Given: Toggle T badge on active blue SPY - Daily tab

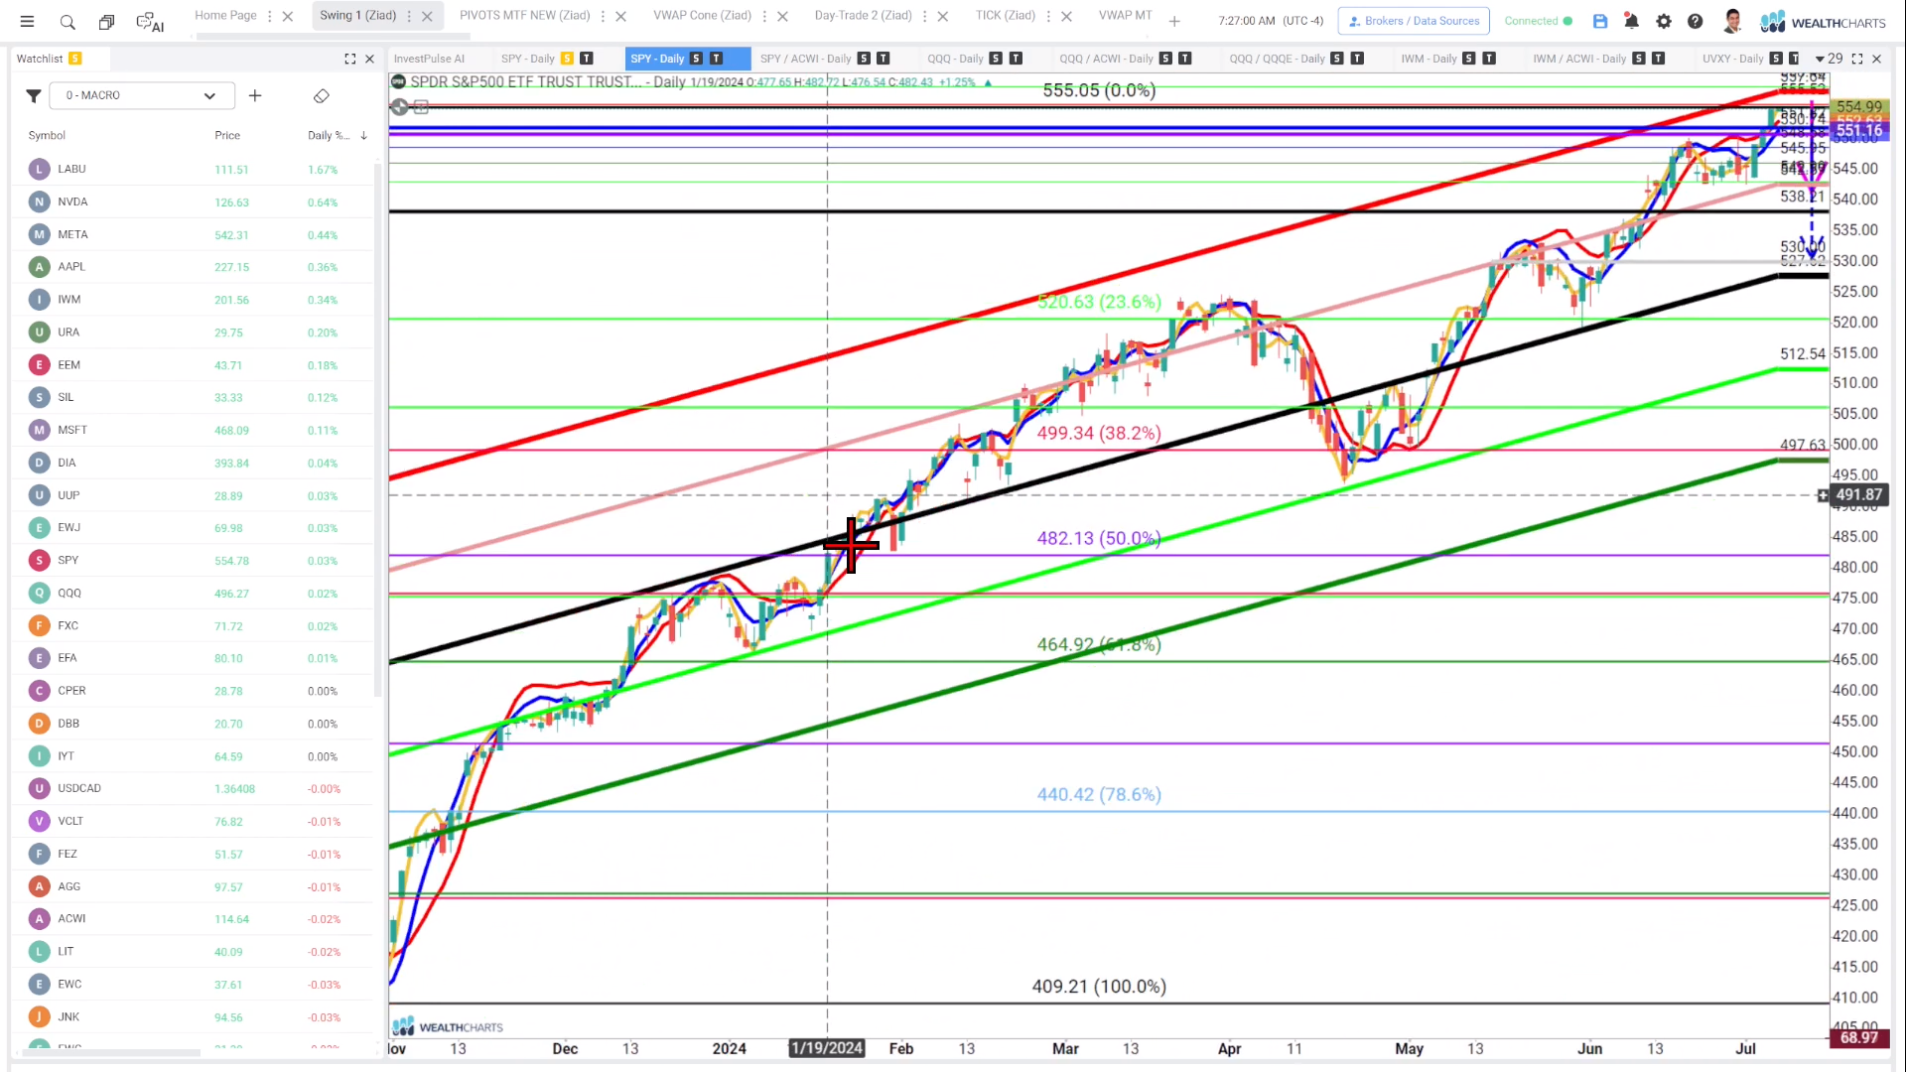Looking at the screenshot, I should pos(716,59).
